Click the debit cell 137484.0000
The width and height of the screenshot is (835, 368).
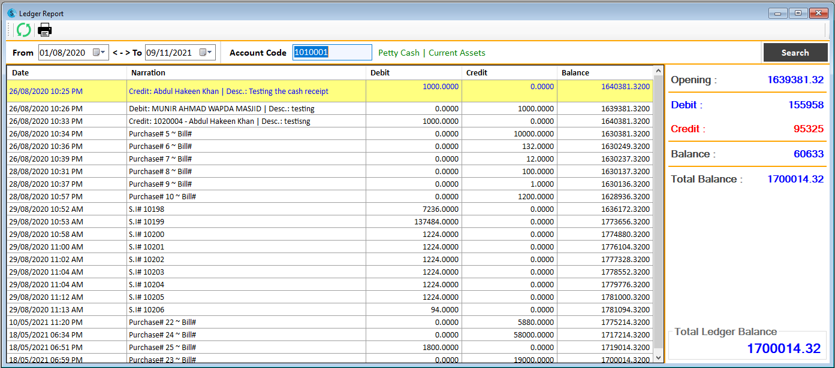pos(414,222)
